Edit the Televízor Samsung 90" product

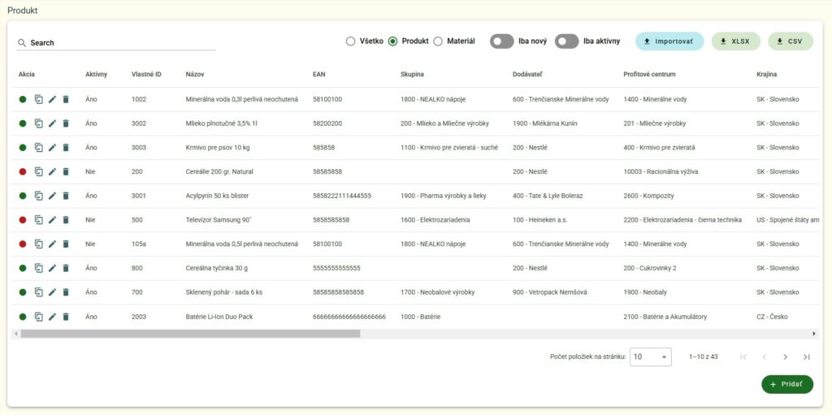[52, 220]
